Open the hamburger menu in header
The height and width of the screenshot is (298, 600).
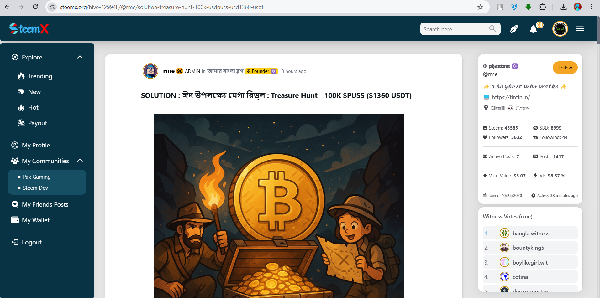(580, 29)
